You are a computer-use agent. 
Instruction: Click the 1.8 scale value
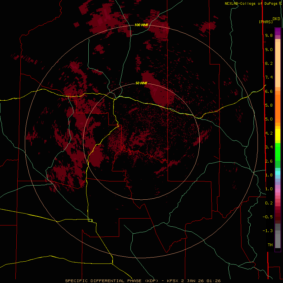coord(269,175)
